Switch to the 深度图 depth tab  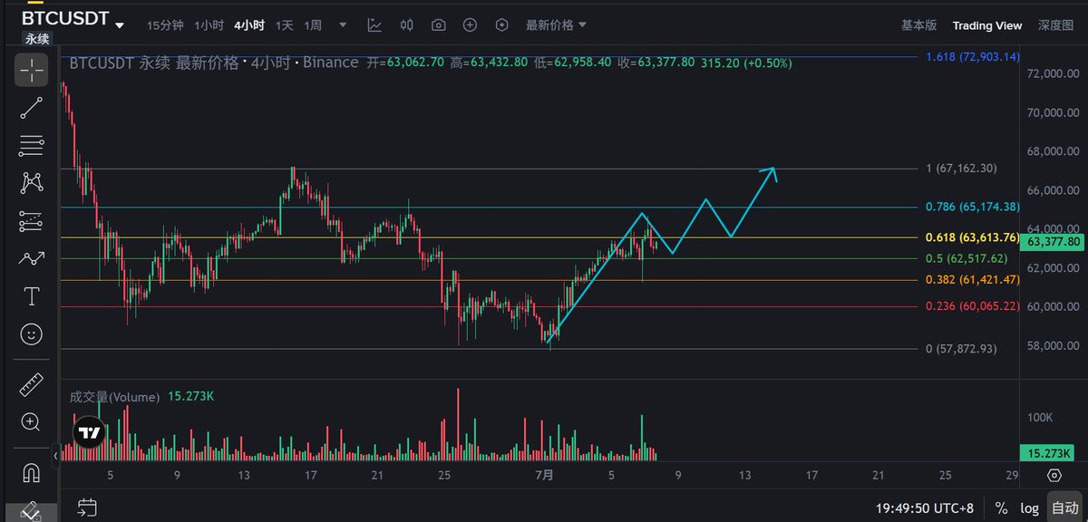1055,25
